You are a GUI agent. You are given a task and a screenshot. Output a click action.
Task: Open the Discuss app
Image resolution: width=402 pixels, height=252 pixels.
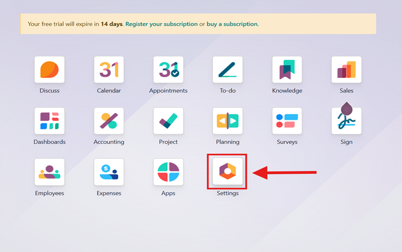pyautogui.click(x=49, y=70)
